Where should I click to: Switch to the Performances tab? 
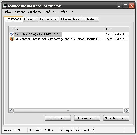[49, 19]
